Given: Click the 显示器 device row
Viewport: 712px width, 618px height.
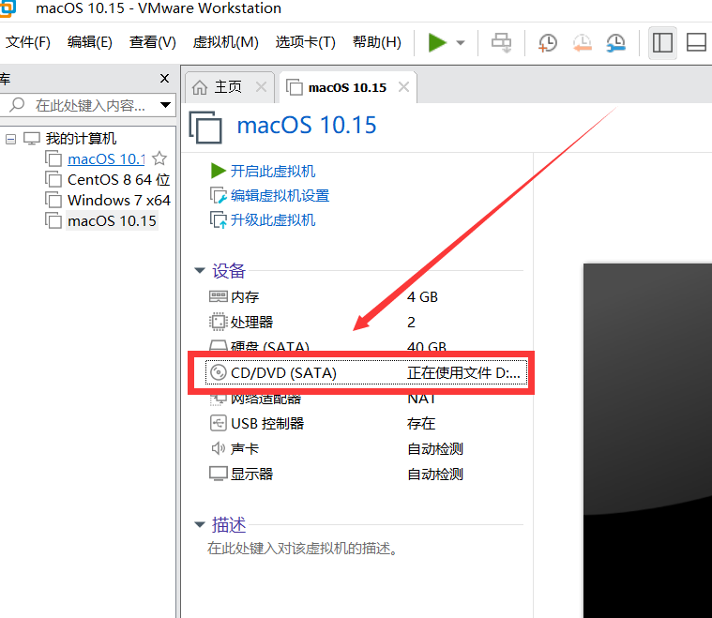Looking at the screenshot, I should point(365,475).
